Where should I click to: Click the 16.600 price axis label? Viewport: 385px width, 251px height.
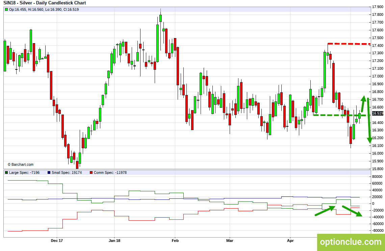[378, 107]
